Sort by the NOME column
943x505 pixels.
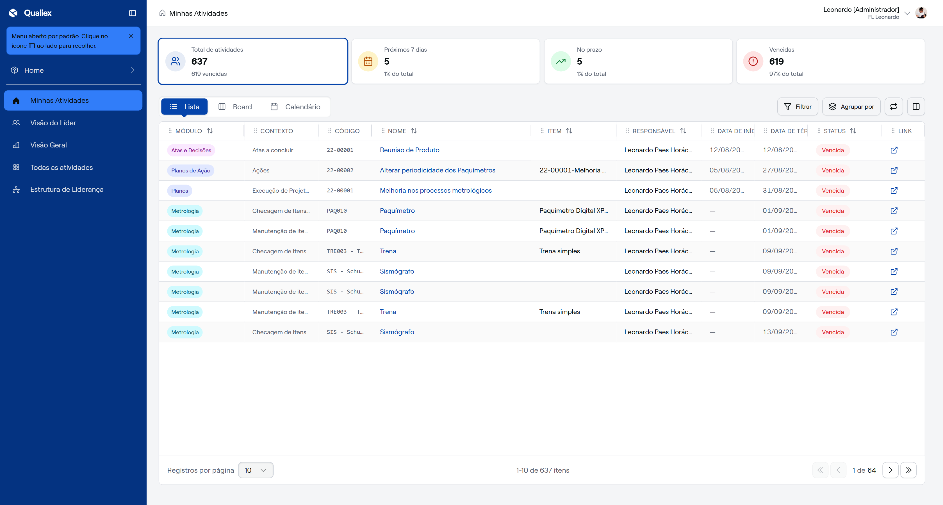coord(414,131)
